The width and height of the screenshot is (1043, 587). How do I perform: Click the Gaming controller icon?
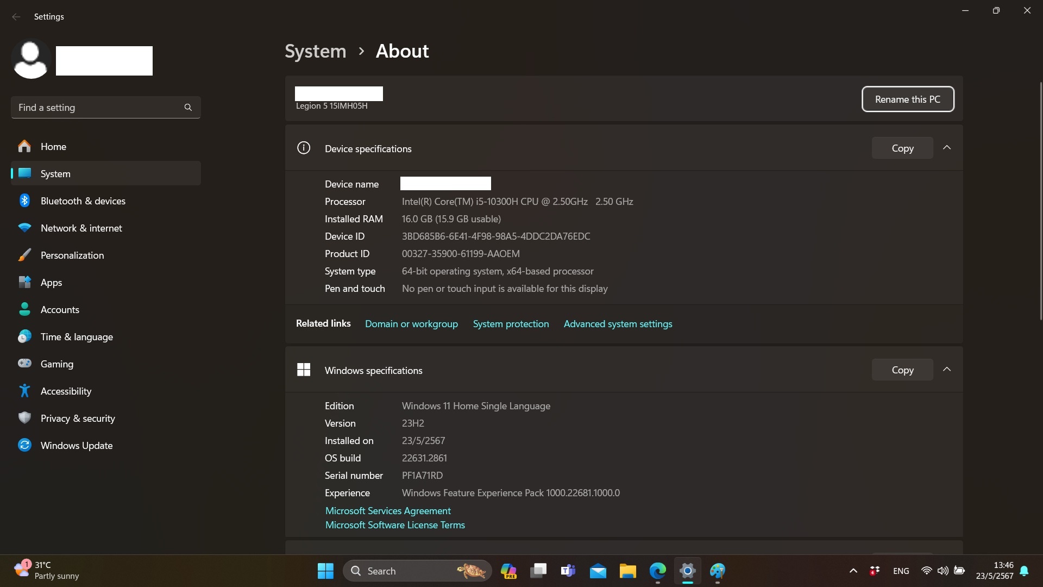(24, 364)
